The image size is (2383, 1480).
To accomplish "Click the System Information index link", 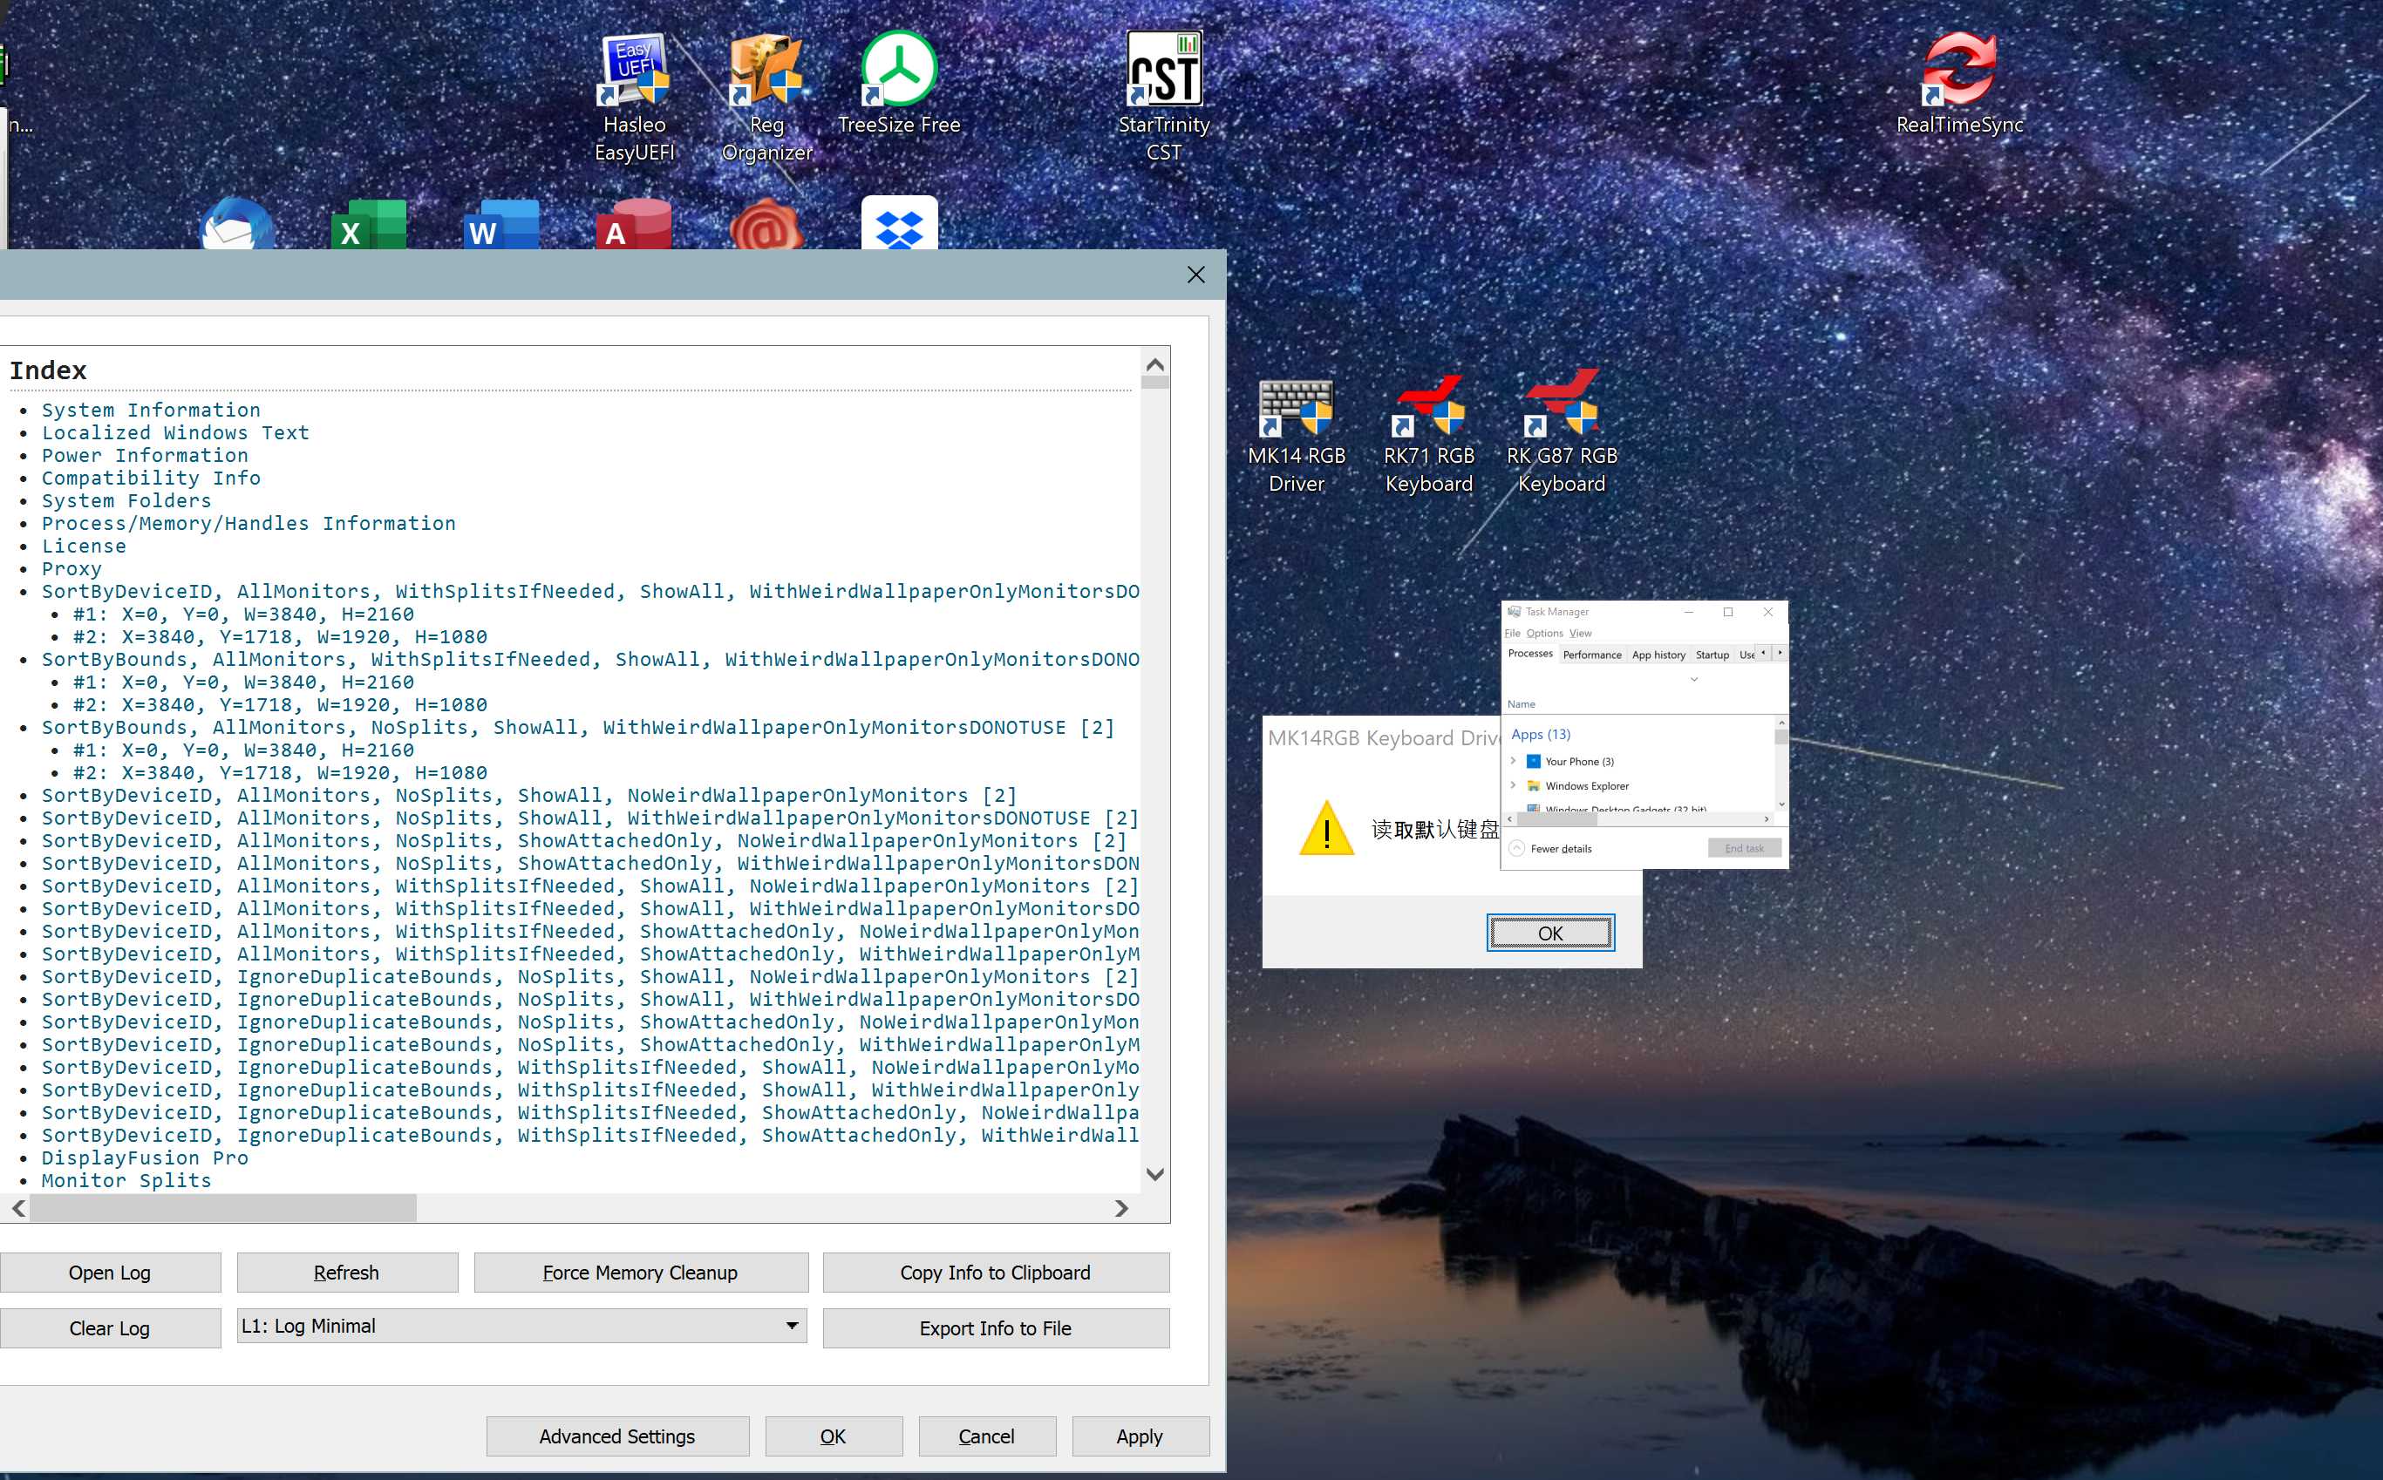I will (151, 411).
